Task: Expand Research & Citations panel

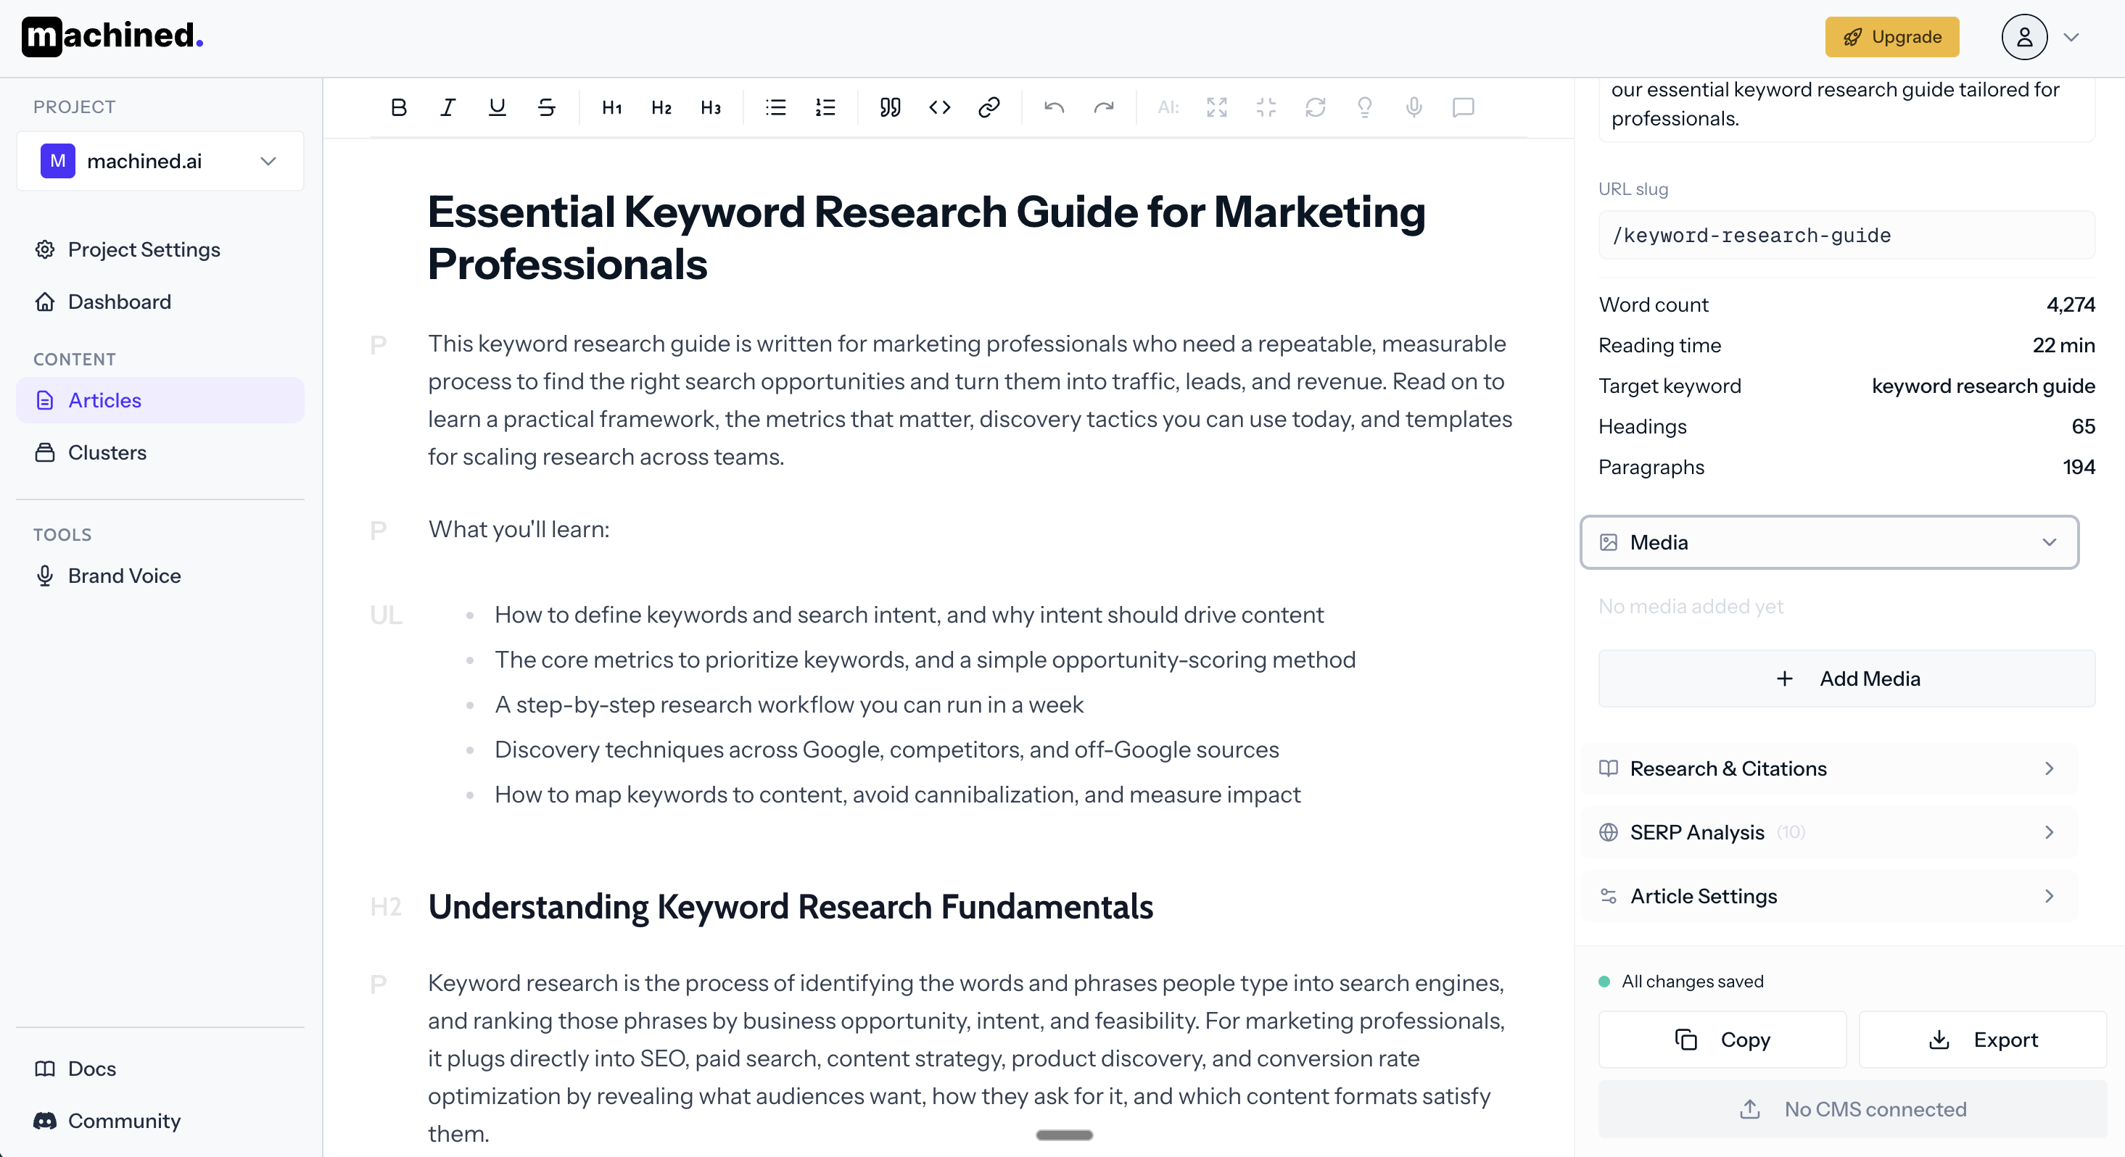Action: click(x=1829, y=768)
